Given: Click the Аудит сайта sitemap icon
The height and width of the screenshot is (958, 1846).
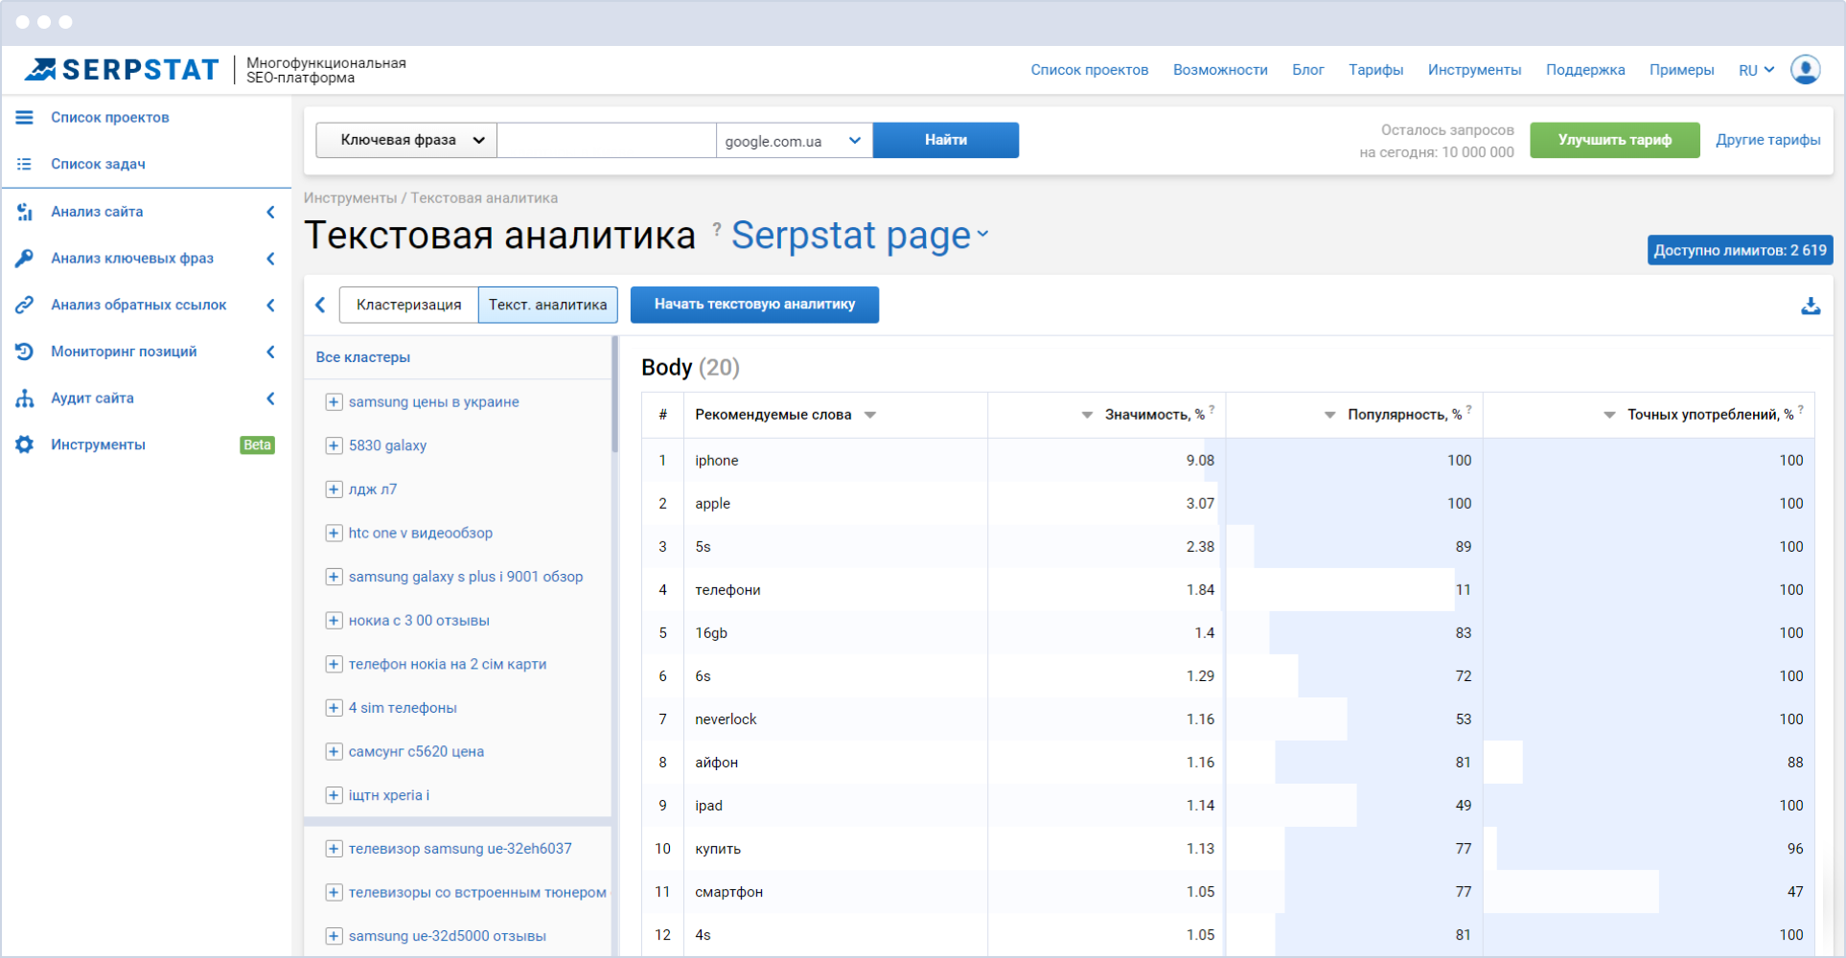Looking at the screenshot, I should pyautogui.click(x=25, y=398).
